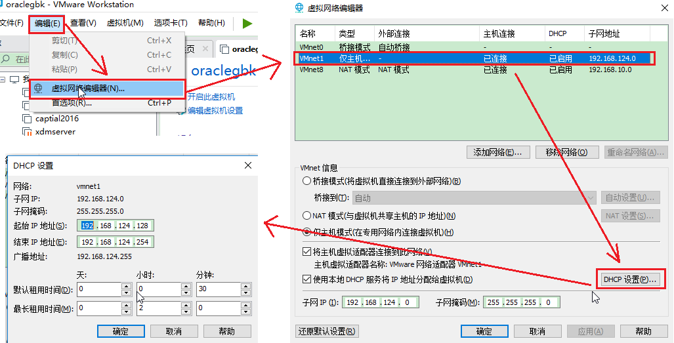Increase the 默认租用时间 days value
Viewport: 674px width, 343px height.
127,287
